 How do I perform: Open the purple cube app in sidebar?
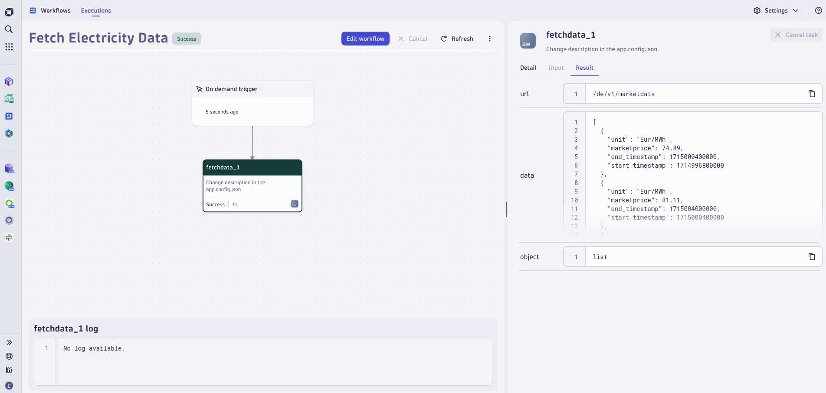point(9,81)
